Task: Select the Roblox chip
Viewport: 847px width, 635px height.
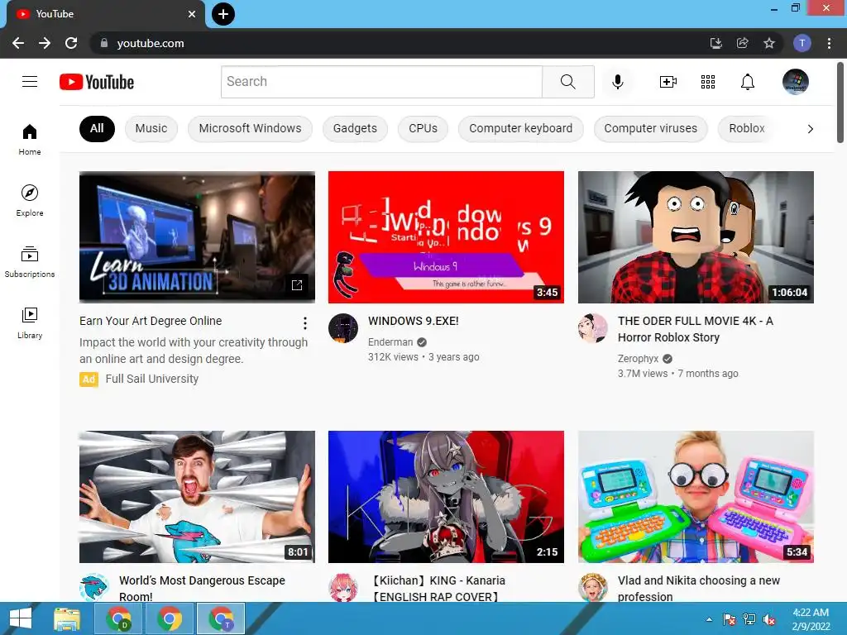Action: (747, 128)
